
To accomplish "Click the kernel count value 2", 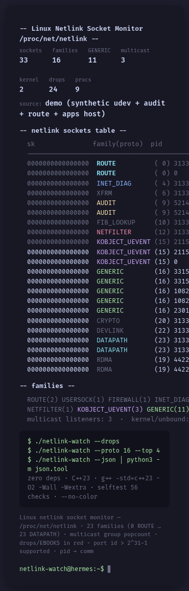I will (x=21, y=89).
